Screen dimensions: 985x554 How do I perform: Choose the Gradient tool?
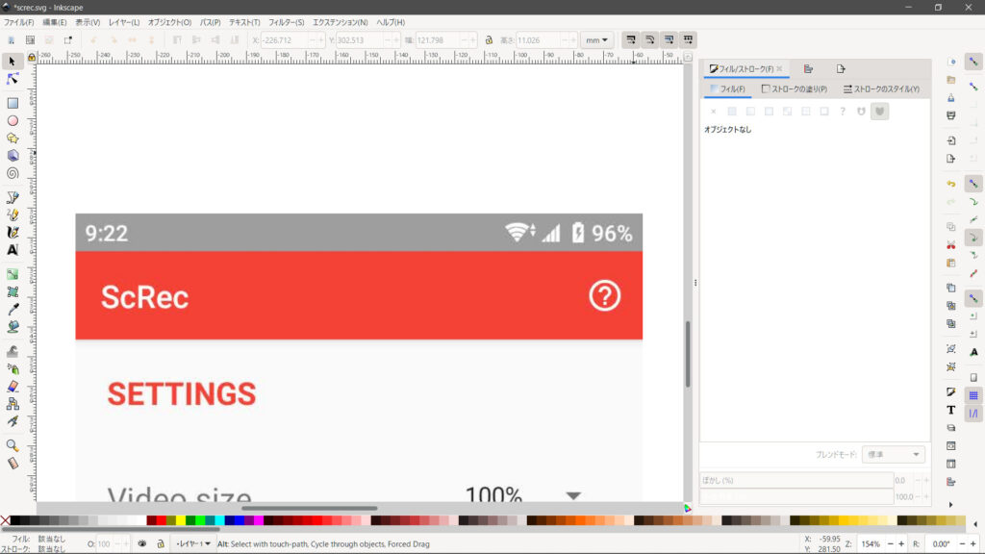[12, 274]
